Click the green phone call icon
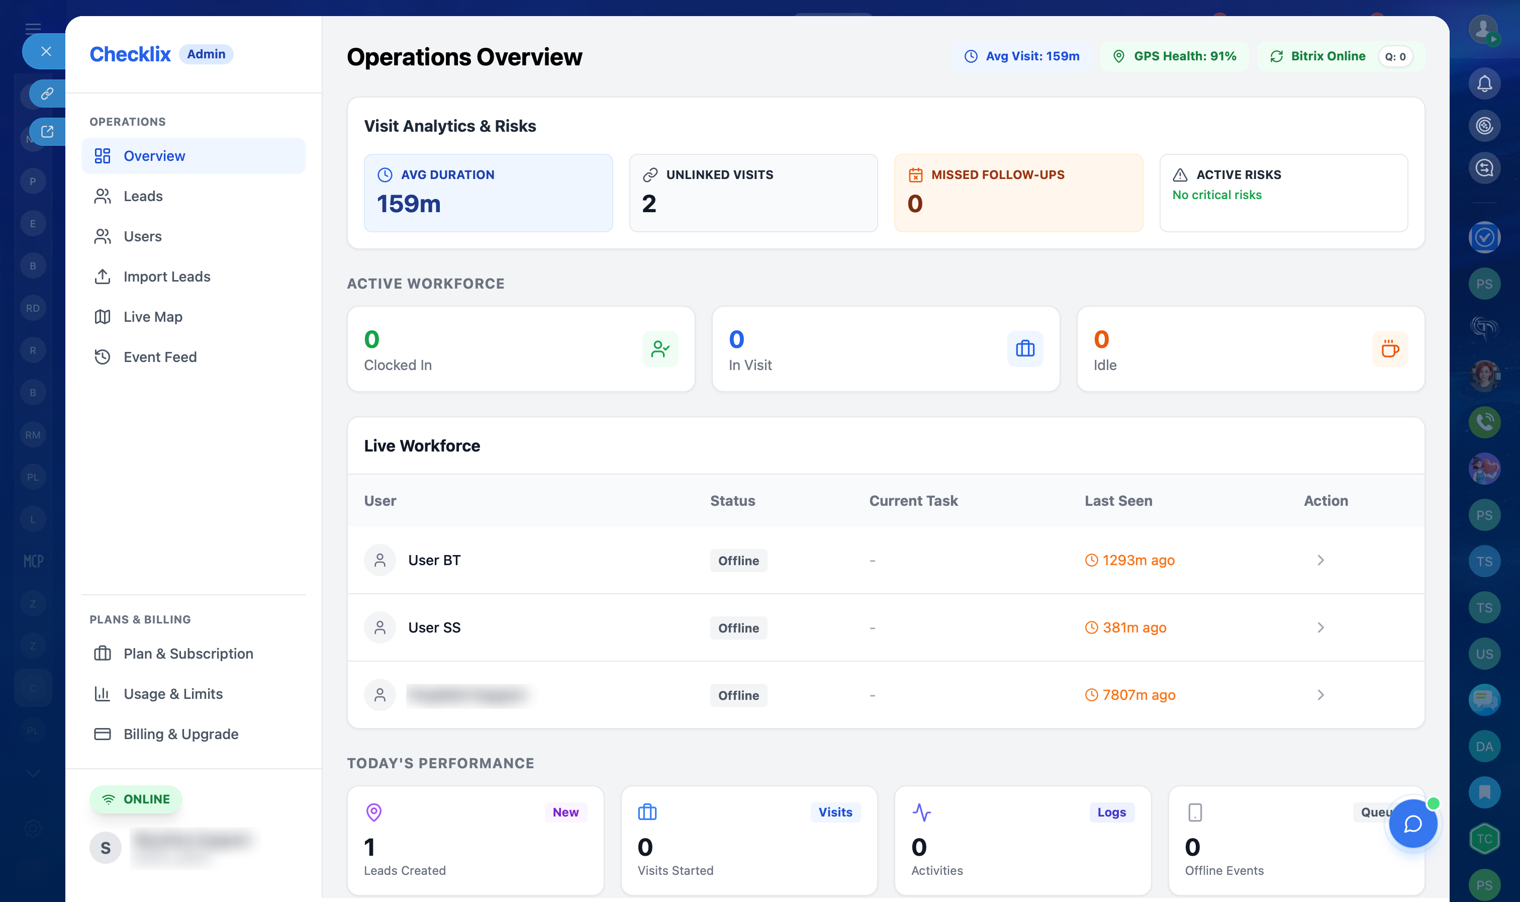The image size is (1520, 902). pos(1484,422)
